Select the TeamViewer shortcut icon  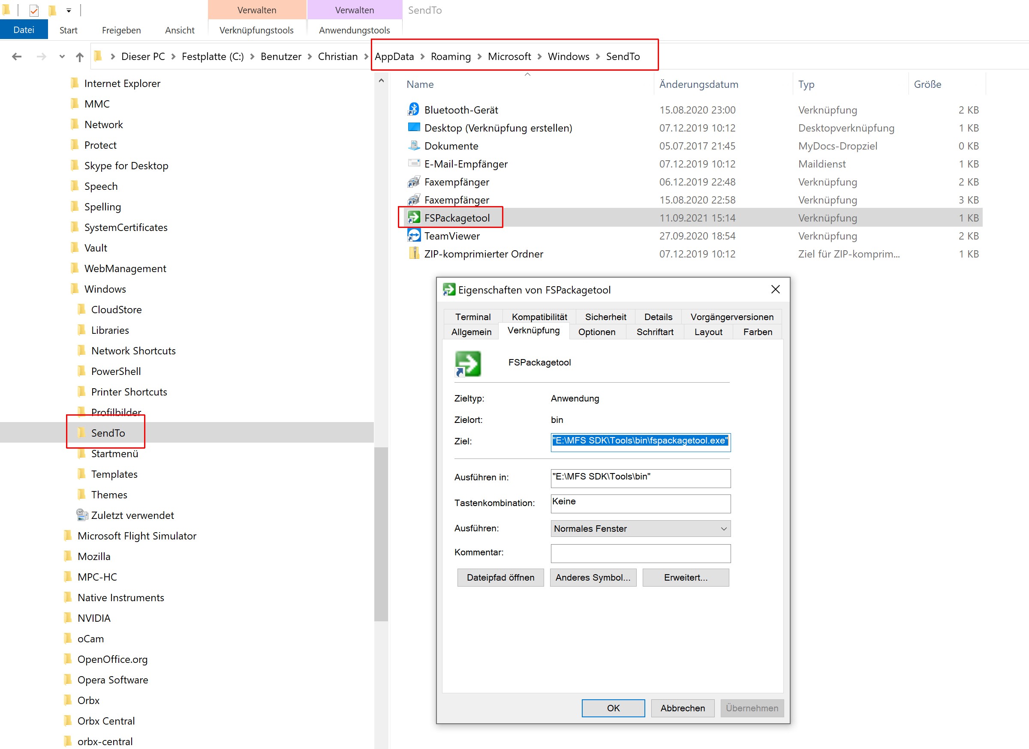tap(413, 236)
